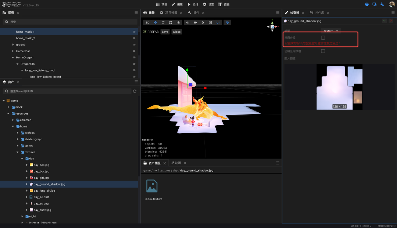397x228 pixels.
Task: Apply changes with the green checkmark
Action: 385,21
